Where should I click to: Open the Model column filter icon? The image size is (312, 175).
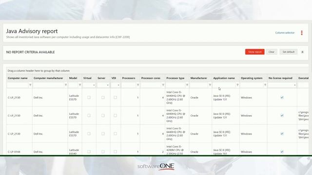80,85
